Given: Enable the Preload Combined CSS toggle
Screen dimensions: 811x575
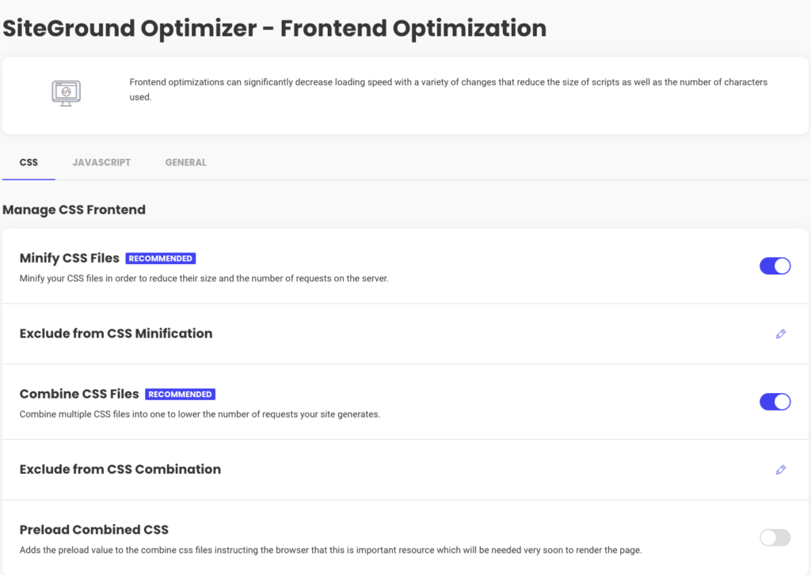Looking at the screenshot, I should pyautogui.click(x=775, y=537).
